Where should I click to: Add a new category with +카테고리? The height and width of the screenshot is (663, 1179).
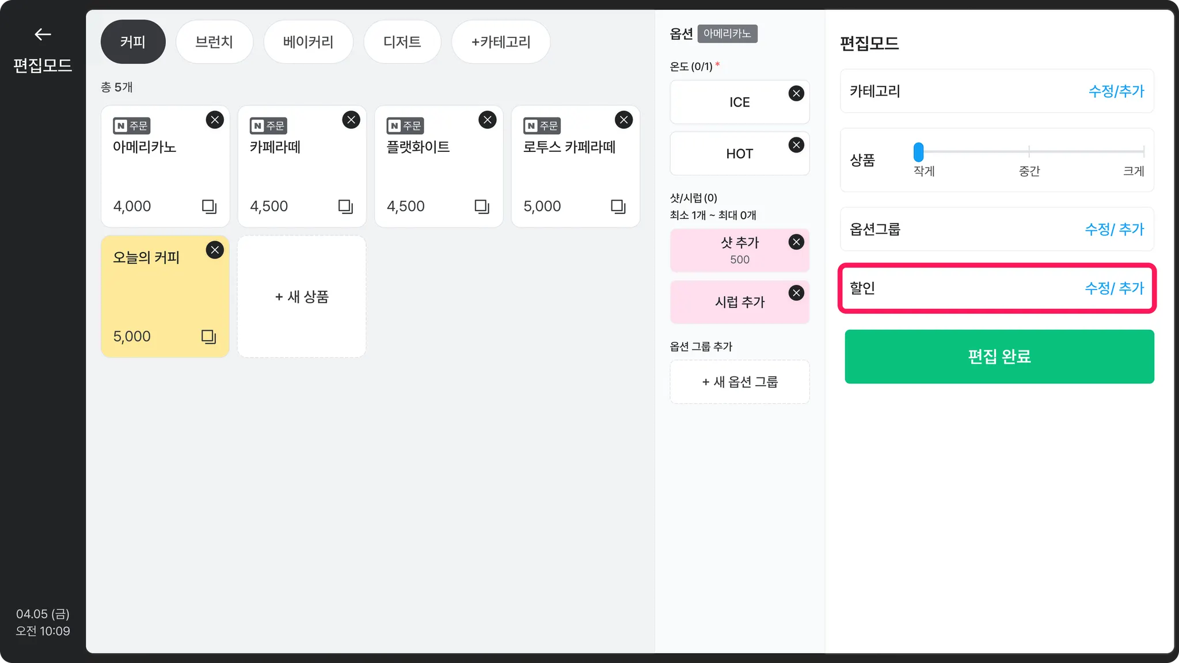click(x=500, y=42)
